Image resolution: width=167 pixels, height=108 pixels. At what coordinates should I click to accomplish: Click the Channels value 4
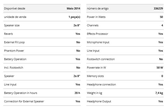[x=162, y=25]
